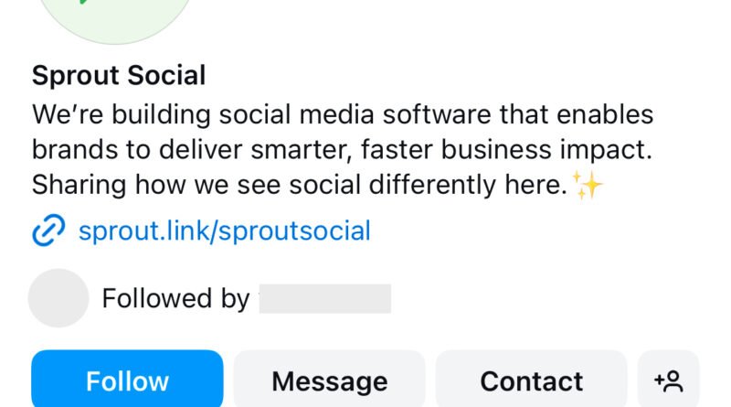The image size is (731, 407).
Task: Tap the 'sproutsocial' part of the URL
Action: (x=295, y=230)
